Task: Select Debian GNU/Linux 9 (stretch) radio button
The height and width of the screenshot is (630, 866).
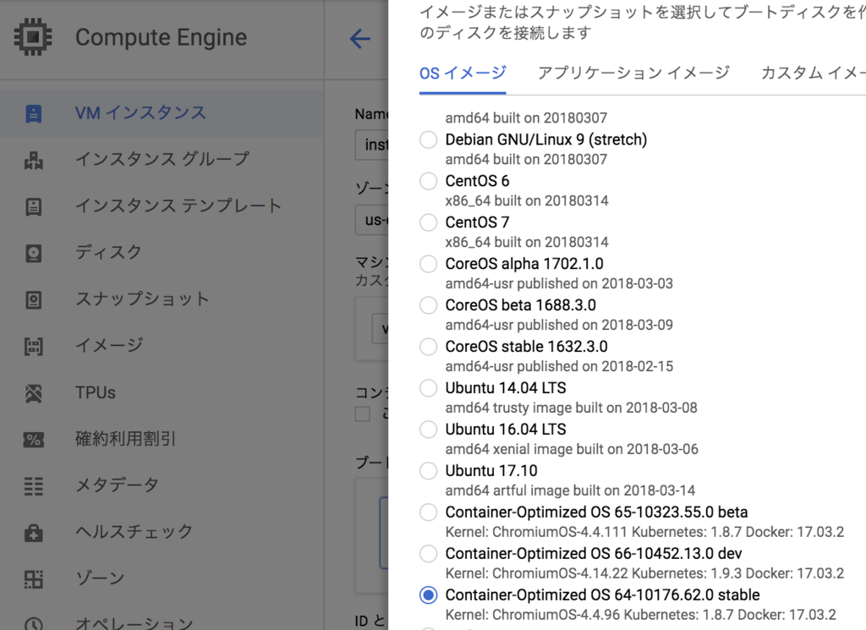Action: pyautogui.click(x=428, y=140)
